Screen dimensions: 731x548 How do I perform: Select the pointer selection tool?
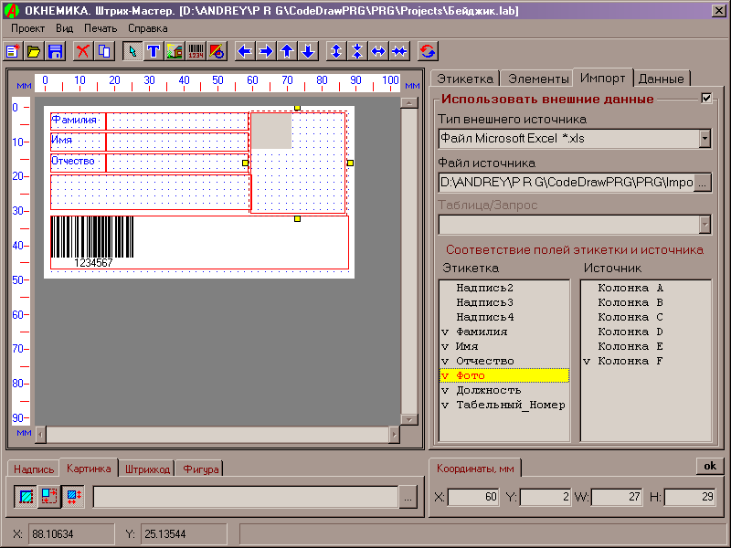pyautogui.click(x=132, y=51)
